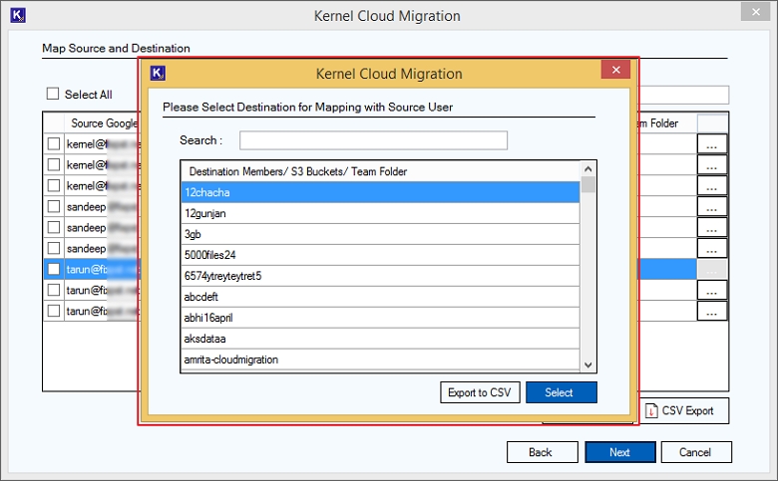Click the Kernel logo icon in main window title

point(18,15)
